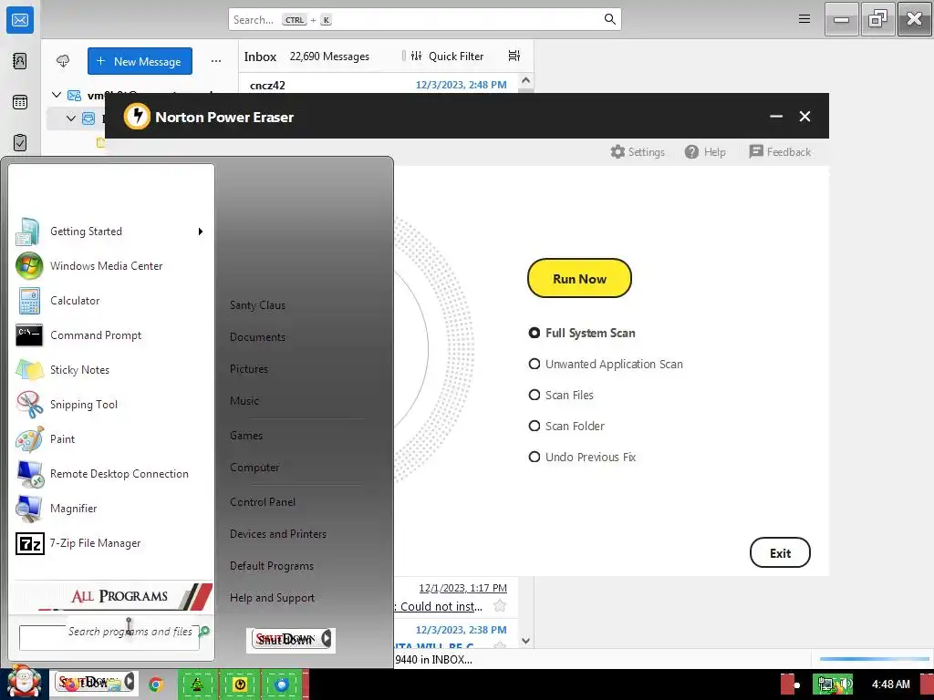The height and width of the screenshot is (700, 934).
Task: Launch Paint from Start menu
Action: [110, 438]
